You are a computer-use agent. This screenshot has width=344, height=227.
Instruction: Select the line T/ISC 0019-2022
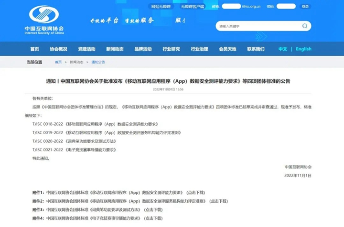[107, 133]
